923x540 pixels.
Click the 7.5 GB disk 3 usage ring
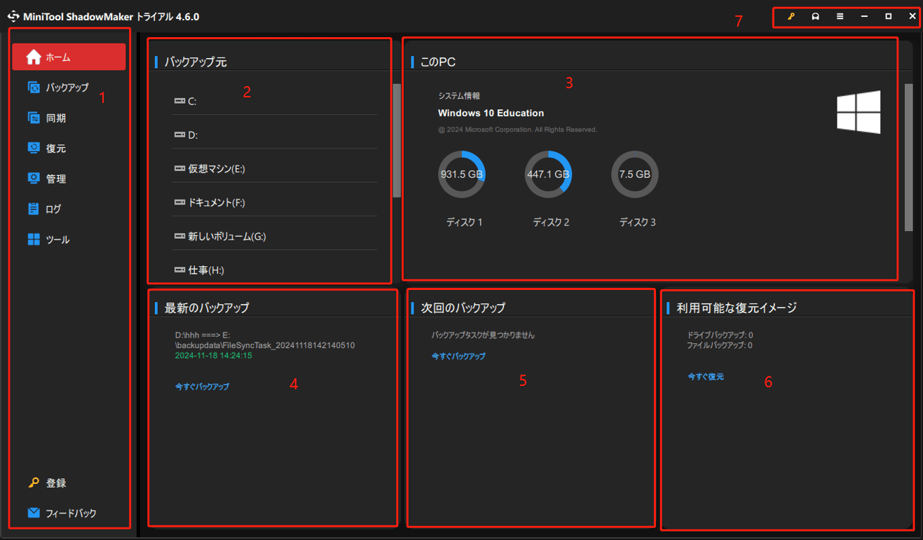pyautogui.click(x=634, y=174)
